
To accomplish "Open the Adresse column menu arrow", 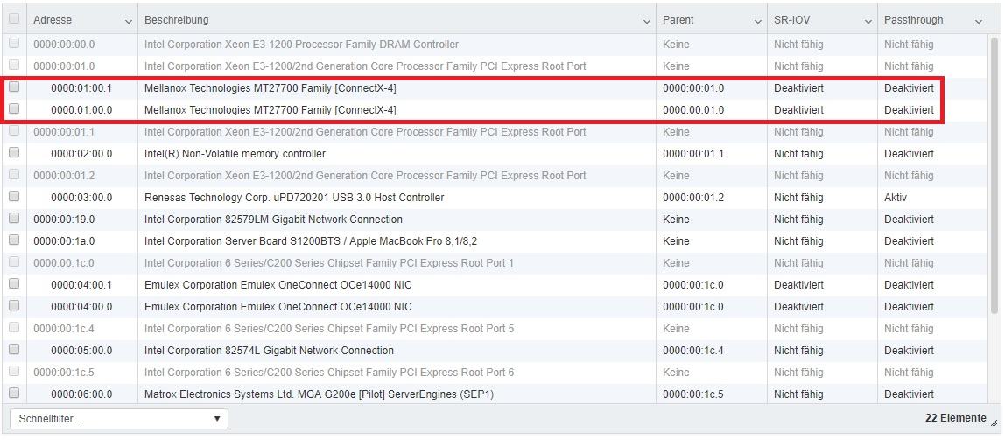I will [x=129, y=21].
